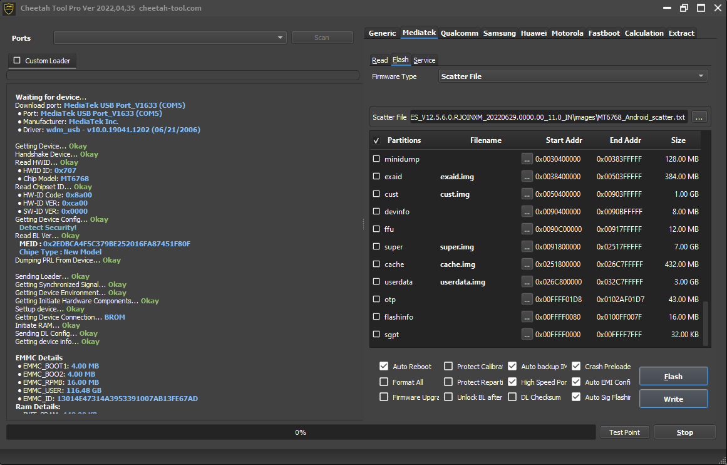
Task: Enable the Firmware Upgrade checkbox
Action: pos(384,397)
